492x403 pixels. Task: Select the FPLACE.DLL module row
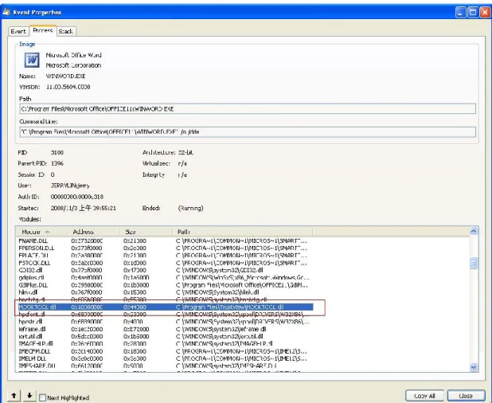click(165, 256)
